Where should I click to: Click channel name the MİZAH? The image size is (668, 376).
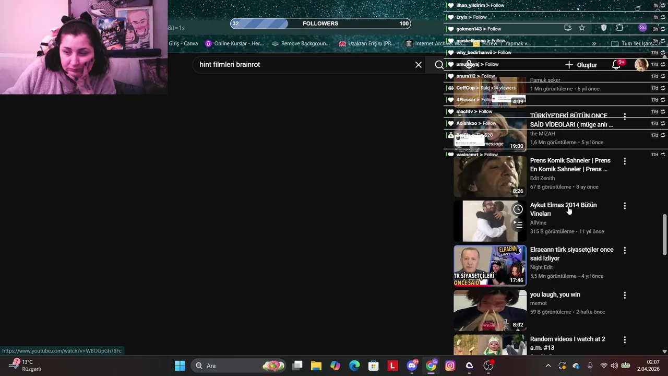pyautogui.click(x=542, y=134)
